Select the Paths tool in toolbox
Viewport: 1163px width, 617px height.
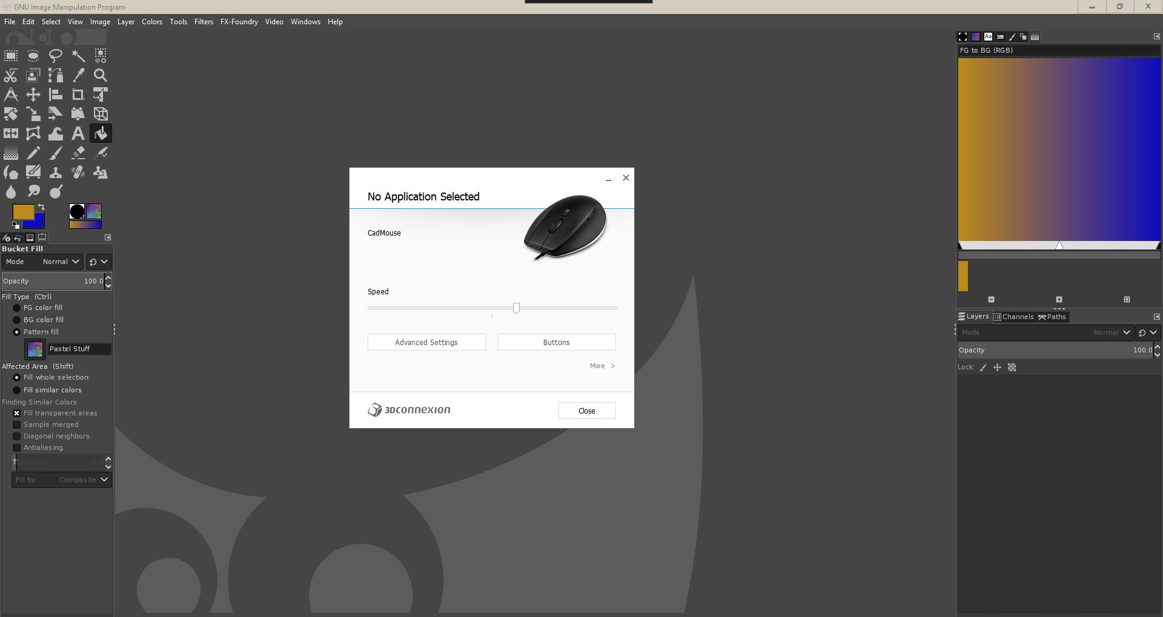pyautogui.click(x=56, y=75)
